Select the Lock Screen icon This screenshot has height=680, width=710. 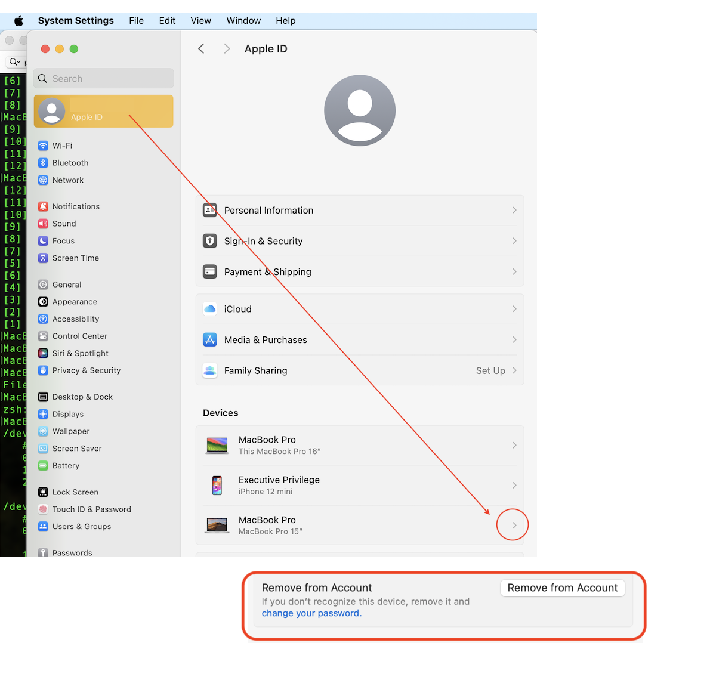pyautogui.click(x=43, y=492)
